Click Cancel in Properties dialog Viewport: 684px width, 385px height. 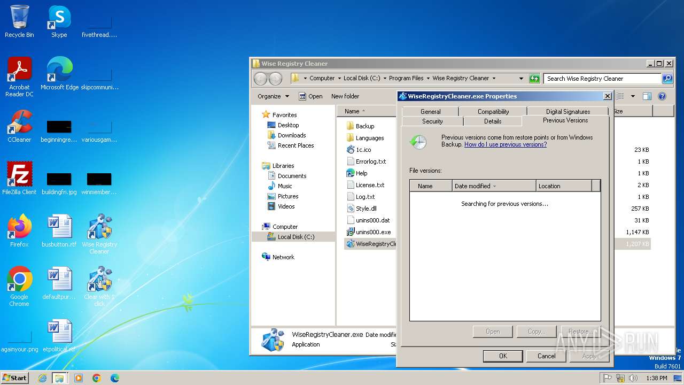(546, 356)
